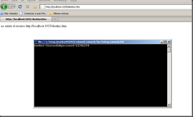Viewport: 193px width, 117px height.
Task: Open the Ver menu
Action: 22,1
